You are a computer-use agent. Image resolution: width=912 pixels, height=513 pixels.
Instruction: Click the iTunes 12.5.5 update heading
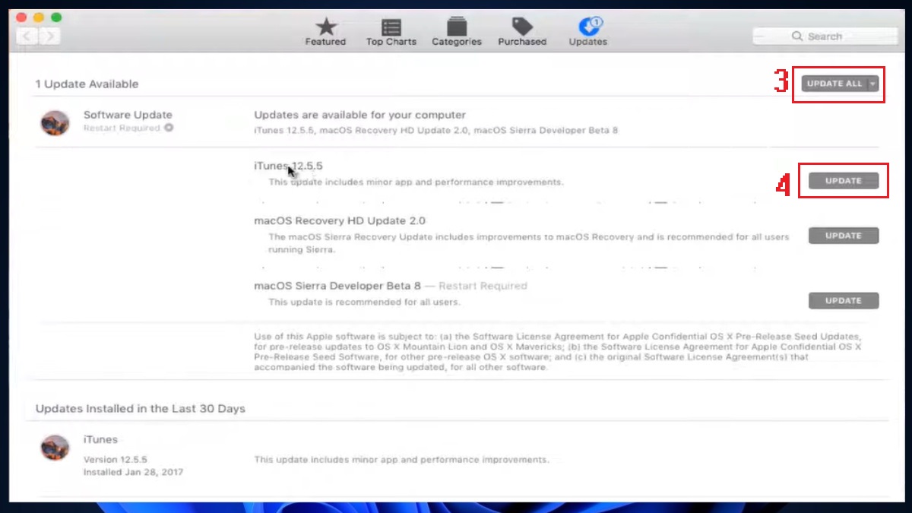coord(288,165)
